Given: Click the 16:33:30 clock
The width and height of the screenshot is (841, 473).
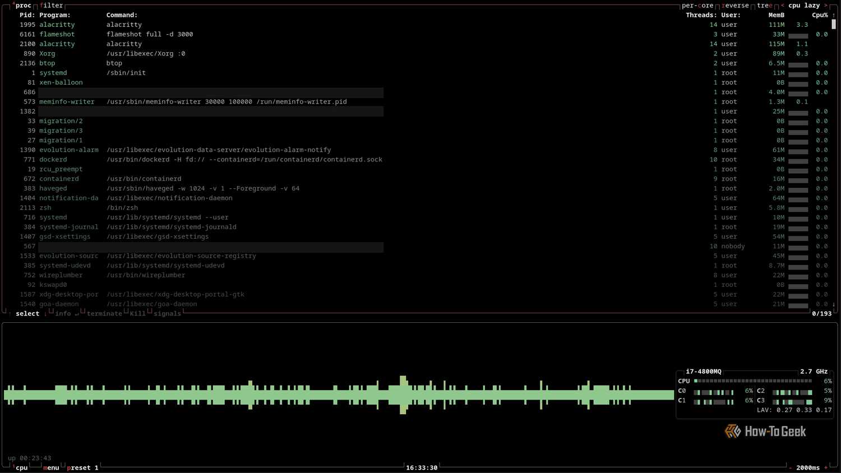Looking at the screenshot, I should coord(422,468).
